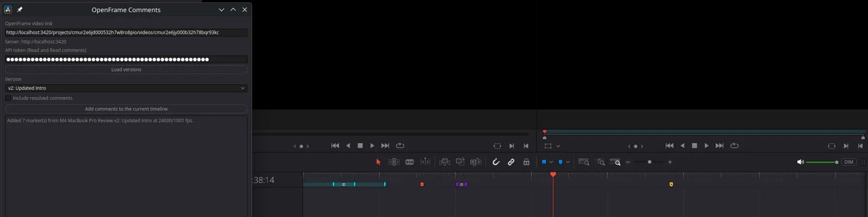Image resolution: width=868 pixels, height=217 pixels.
Task: Go to last frame in source viewer
Action: [385, 146]
